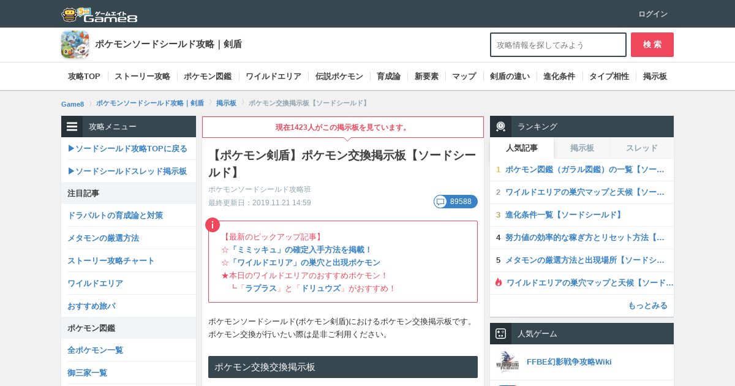Click 最終更新日：2019.11.21 14:59 text
Viewport: 735px width, 386px height.
(260, 203)
